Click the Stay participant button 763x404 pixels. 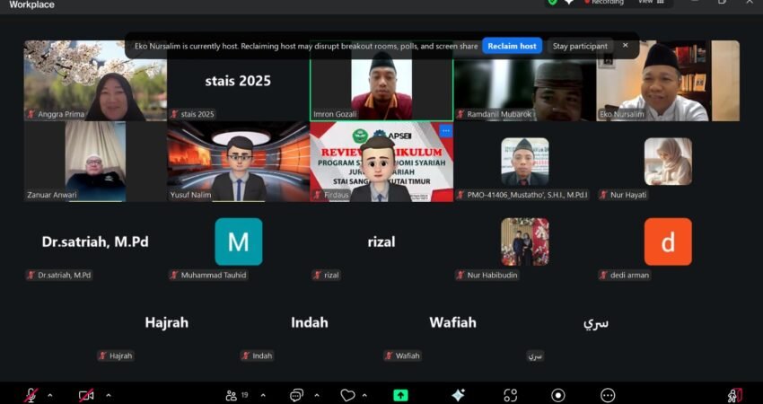tap(580, 46)
